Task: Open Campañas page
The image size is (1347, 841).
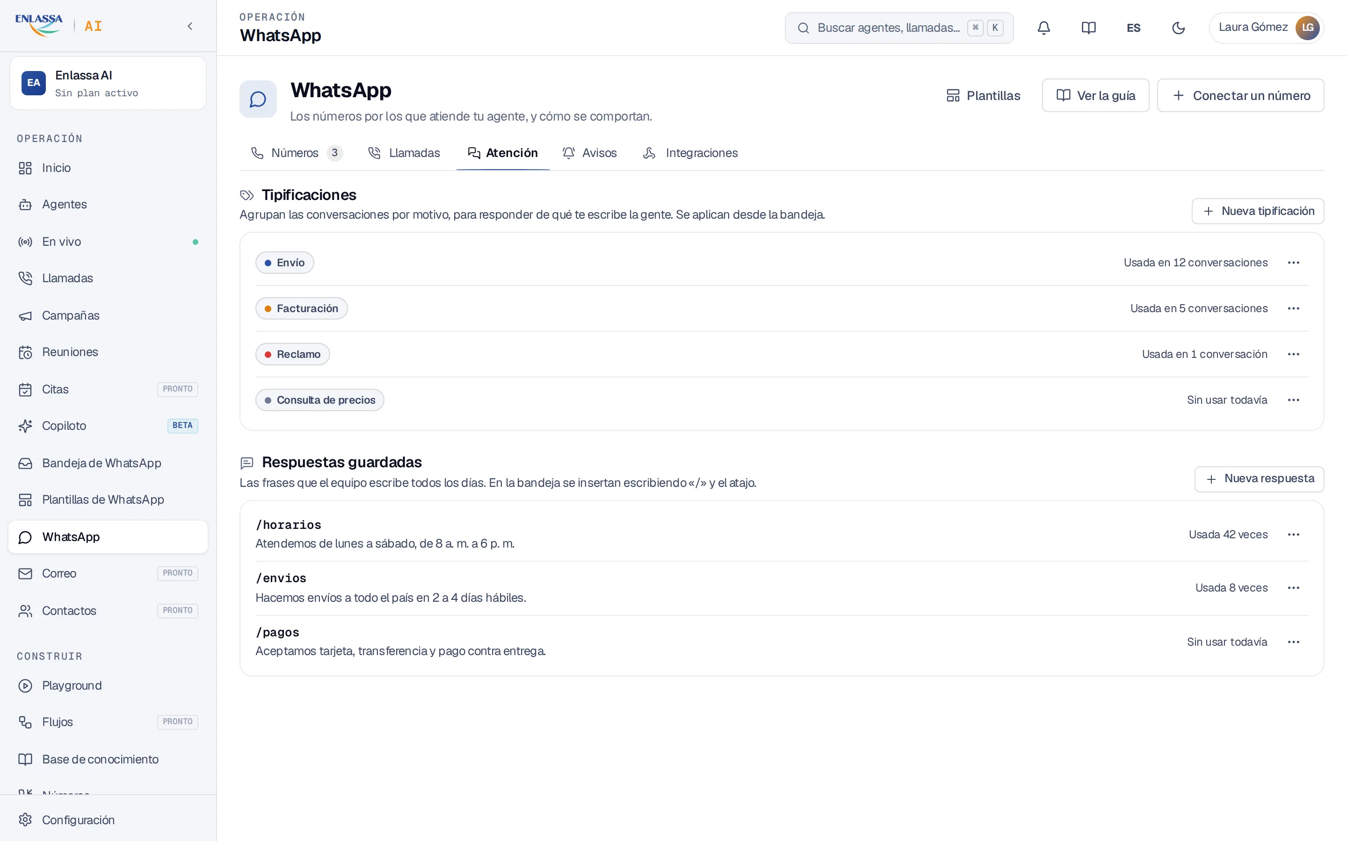Action: click(x=108, y=315)
